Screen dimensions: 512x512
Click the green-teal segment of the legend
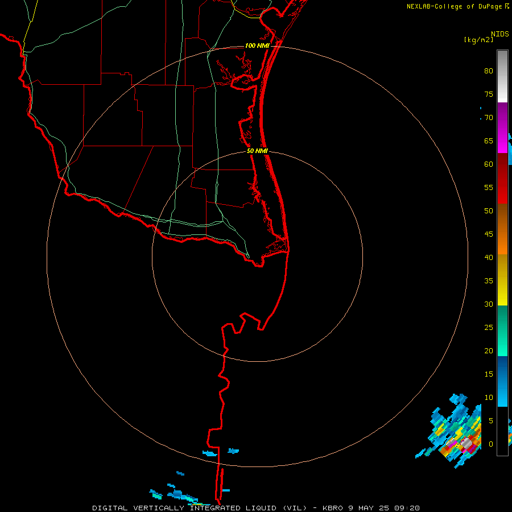(502, 331)
